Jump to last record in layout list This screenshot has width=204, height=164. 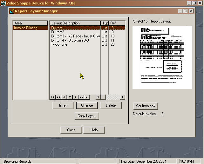[87, 97]
